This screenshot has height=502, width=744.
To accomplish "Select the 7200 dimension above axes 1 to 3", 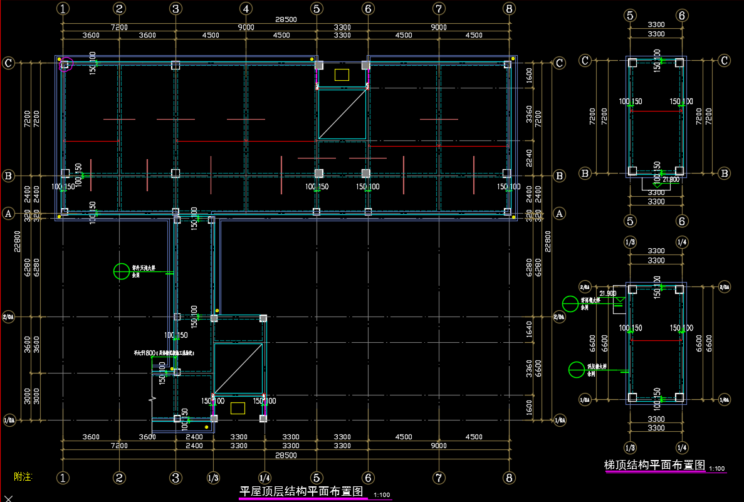I will point(119,28).
